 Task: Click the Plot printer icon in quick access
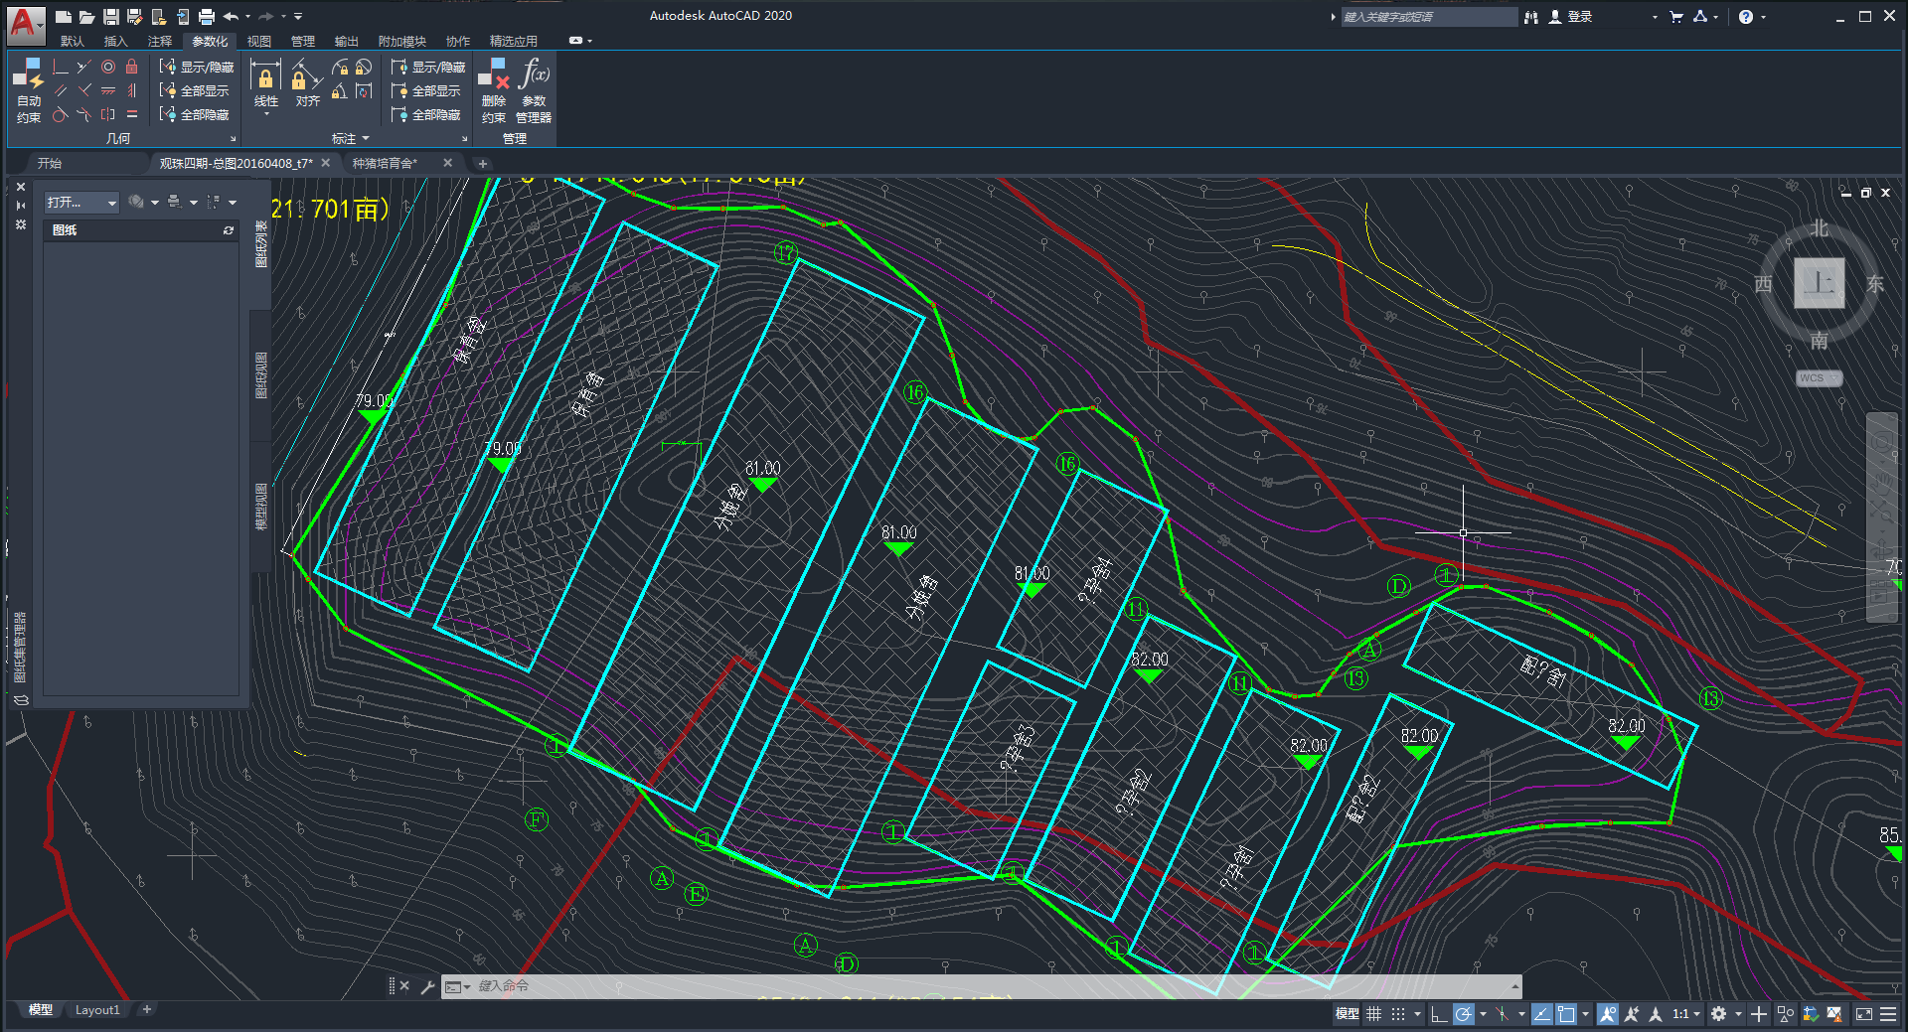tap(207, 16)
